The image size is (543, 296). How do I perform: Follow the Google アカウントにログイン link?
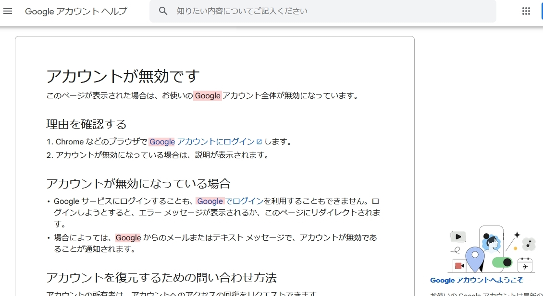(x=202, y=142)
